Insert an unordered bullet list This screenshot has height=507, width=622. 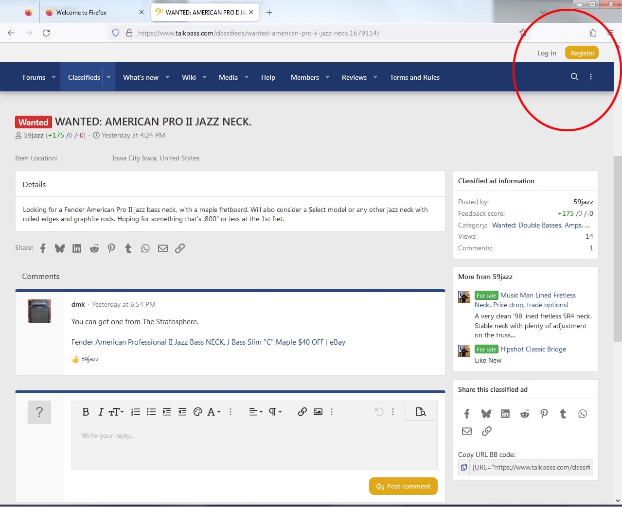coord(151,412)
